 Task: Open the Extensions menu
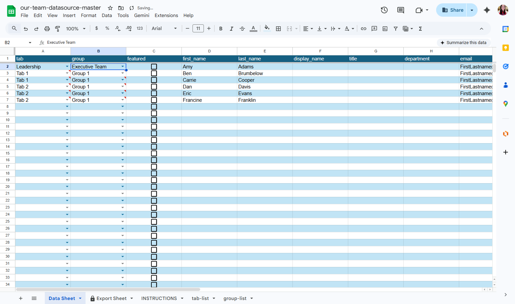tap(166, 15)
